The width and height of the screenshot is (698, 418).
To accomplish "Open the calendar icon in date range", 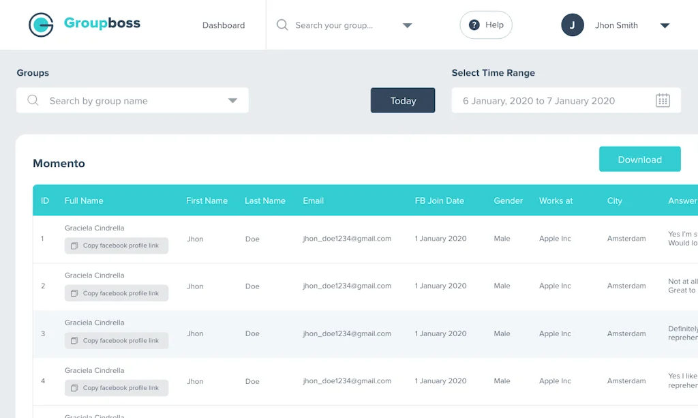I will point(663,101).
